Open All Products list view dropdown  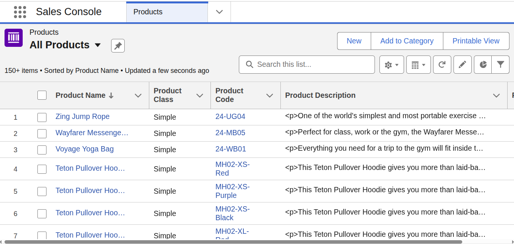coord(98,45)
